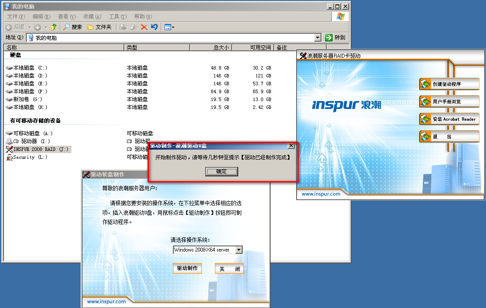Toggle the 文件夹 folders pane
The height and width of the screenshot is (308, 486).
[99, 27]
